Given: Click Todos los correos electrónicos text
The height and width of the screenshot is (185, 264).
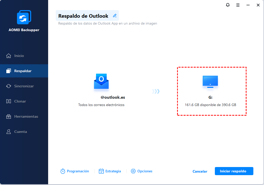Looking at the screenshot, I should [x=101, y=105].
